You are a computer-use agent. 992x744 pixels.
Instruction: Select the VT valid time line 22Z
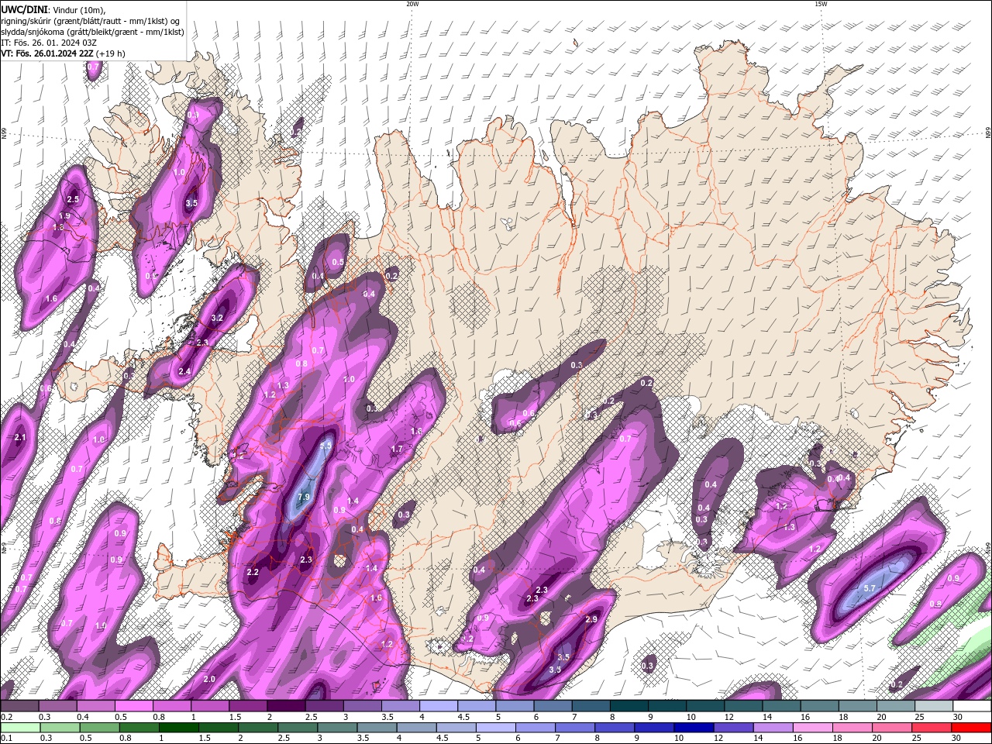pos(63,53)
